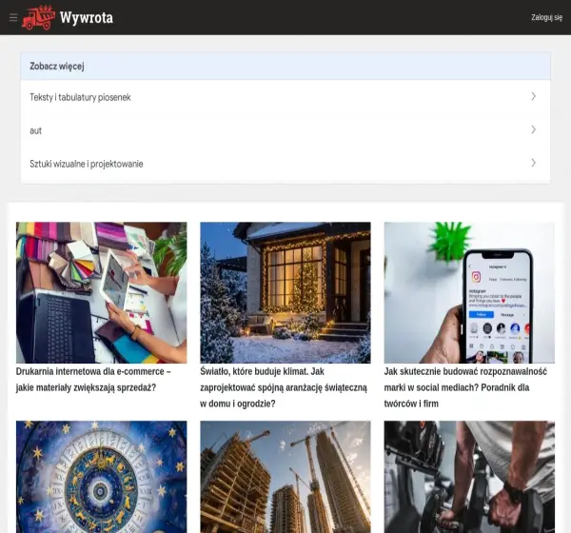Click the red truck Wywrota logo
This screenshot has height=533, width=571.
click(38, 17)
